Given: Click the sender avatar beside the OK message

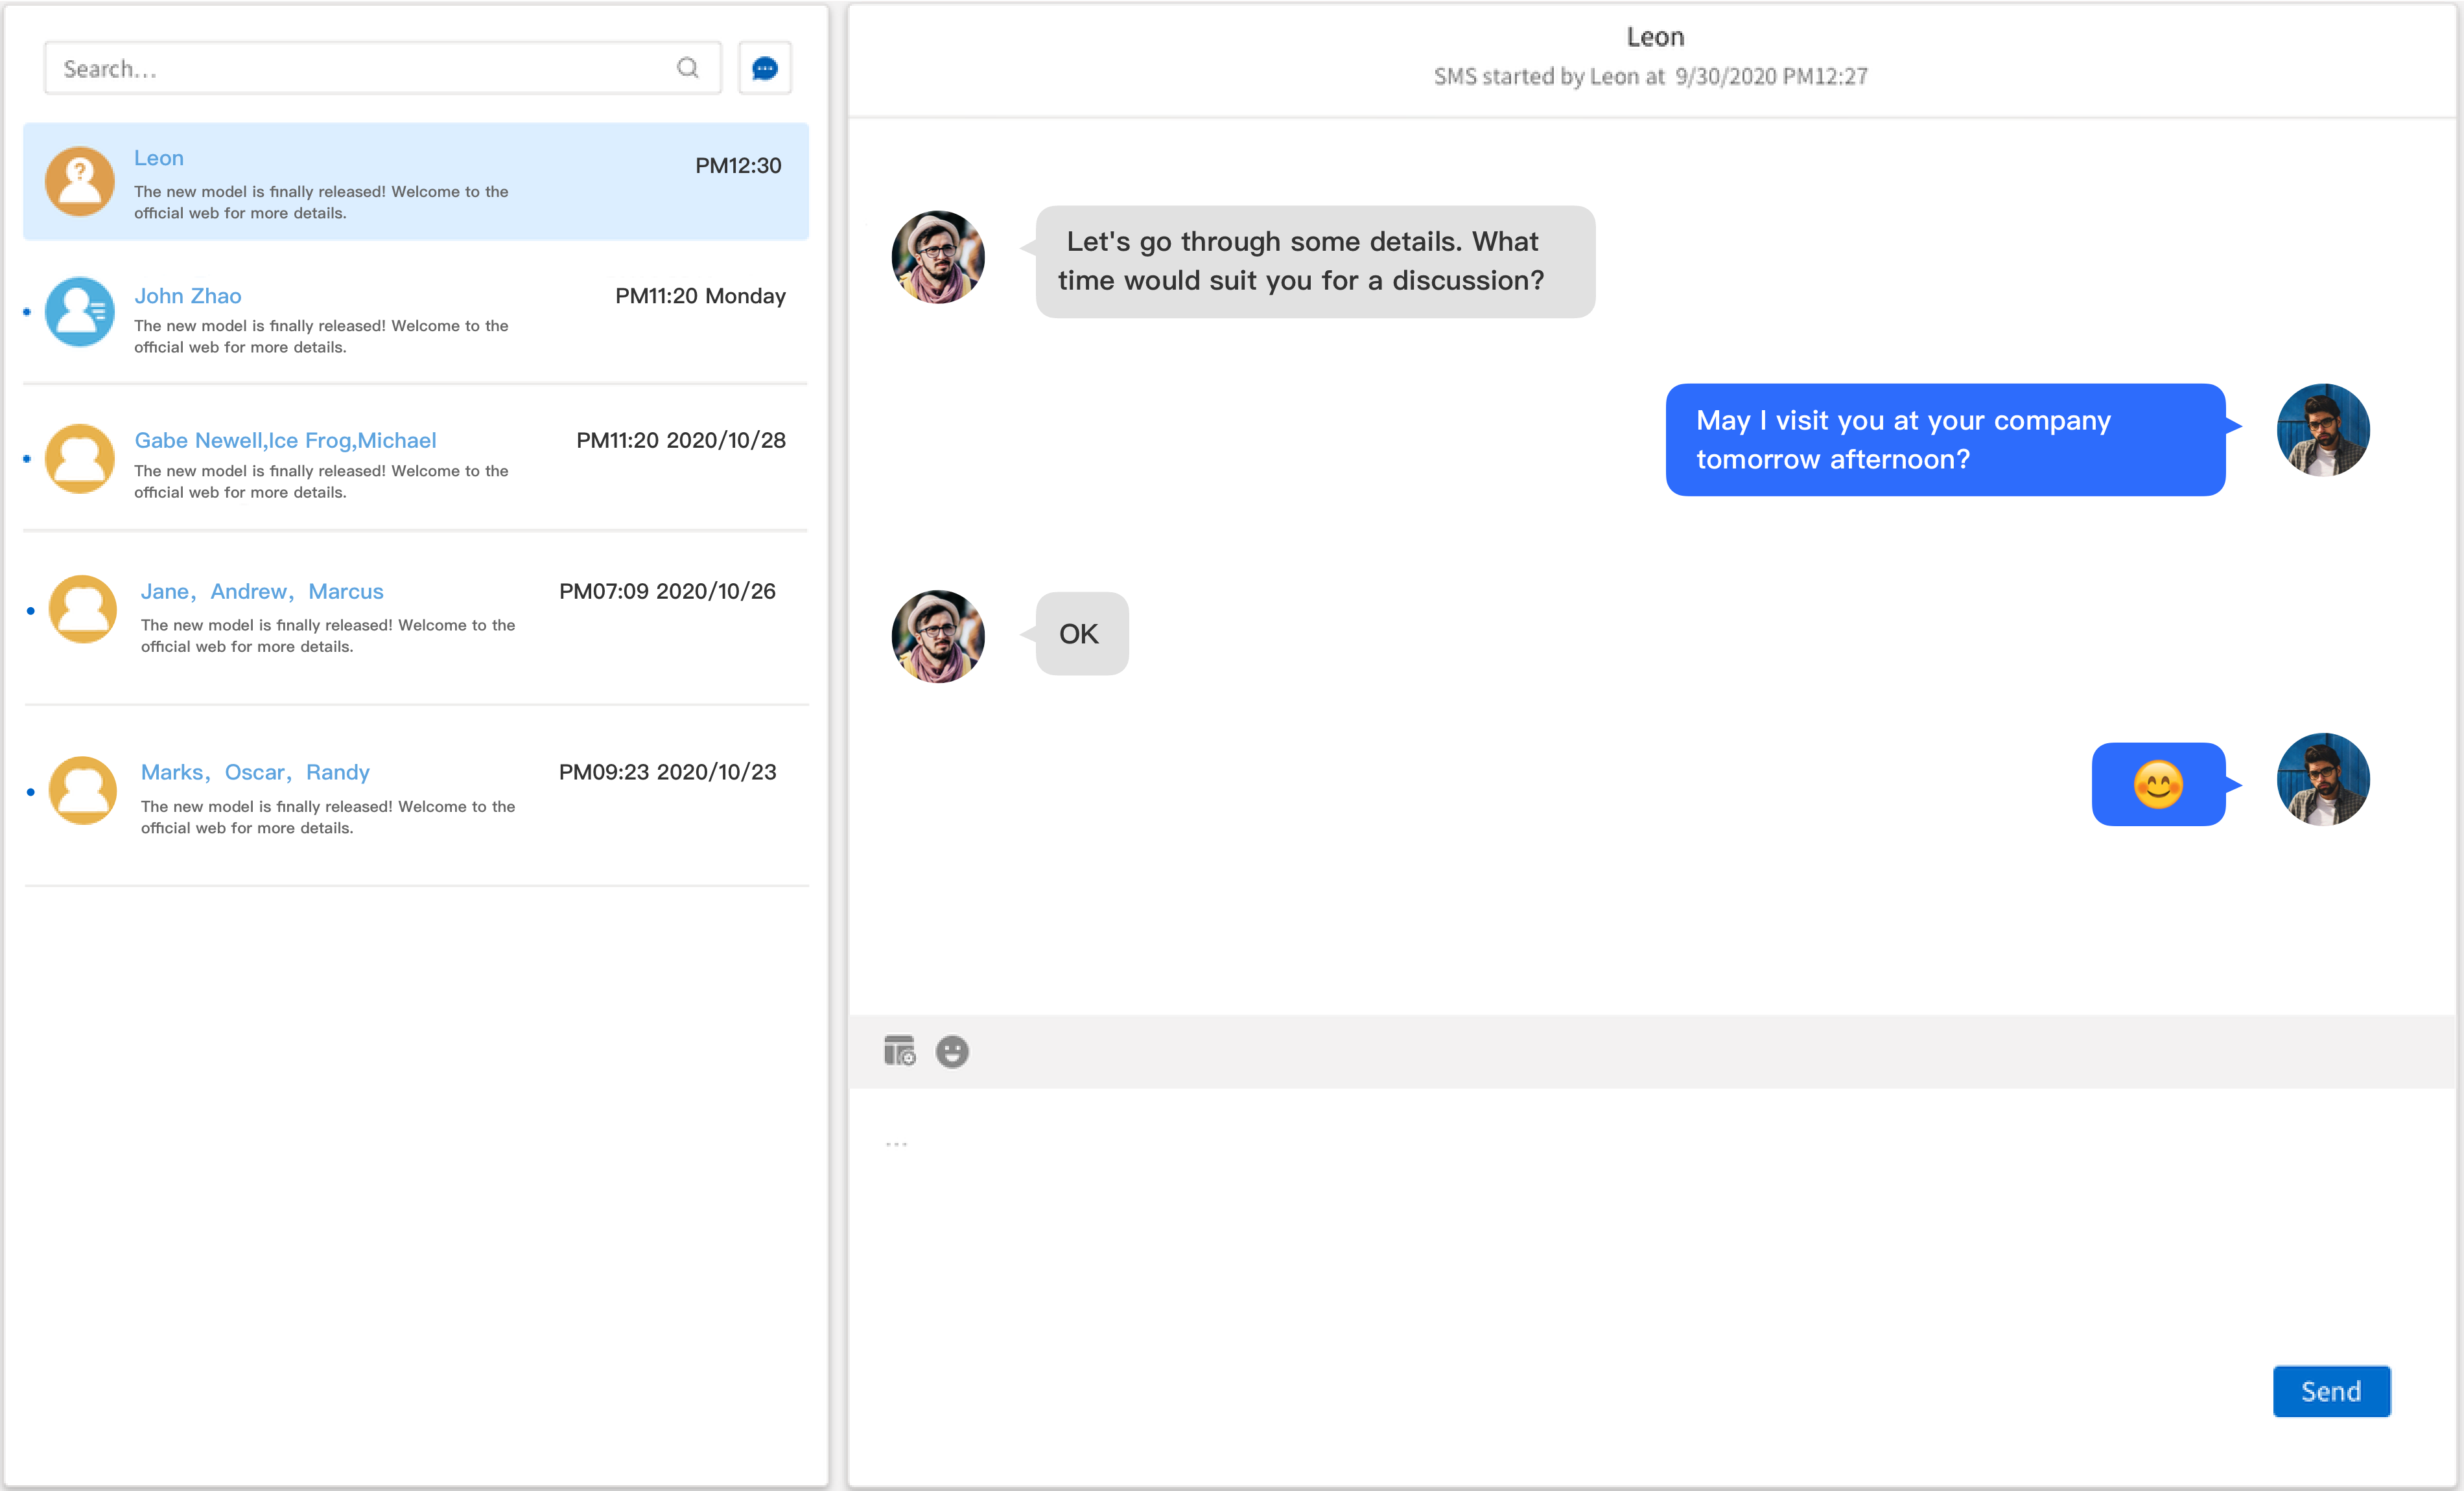Looking at the screenshot, I should point(937,636).
